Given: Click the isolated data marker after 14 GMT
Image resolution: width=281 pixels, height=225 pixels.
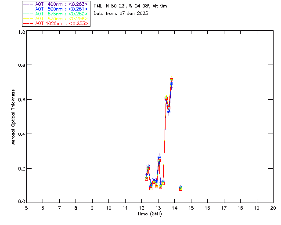Looking at the screenshot, I should 180,189.
